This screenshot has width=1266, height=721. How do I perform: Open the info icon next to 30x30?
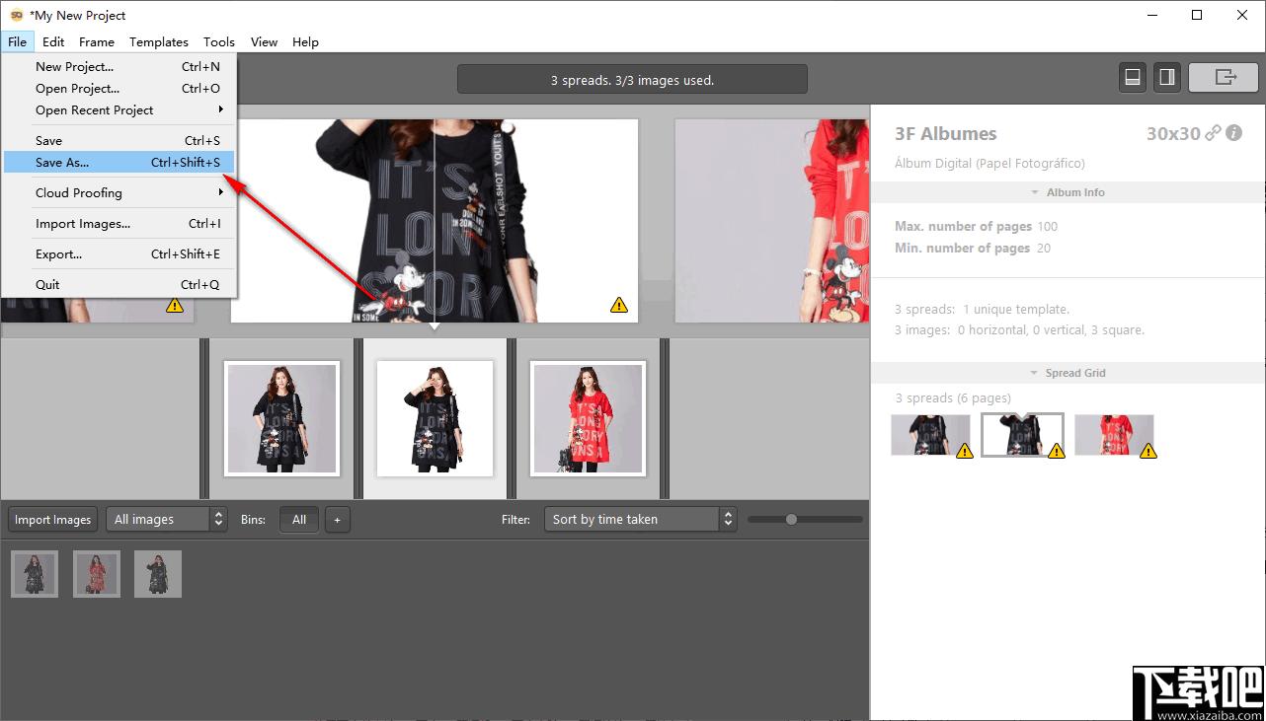1233,133
